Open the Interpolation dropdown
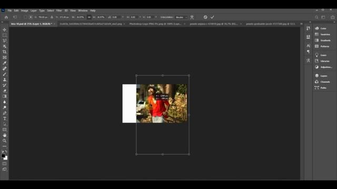Screen dimensions: 337x189 [x=181, y=17]
